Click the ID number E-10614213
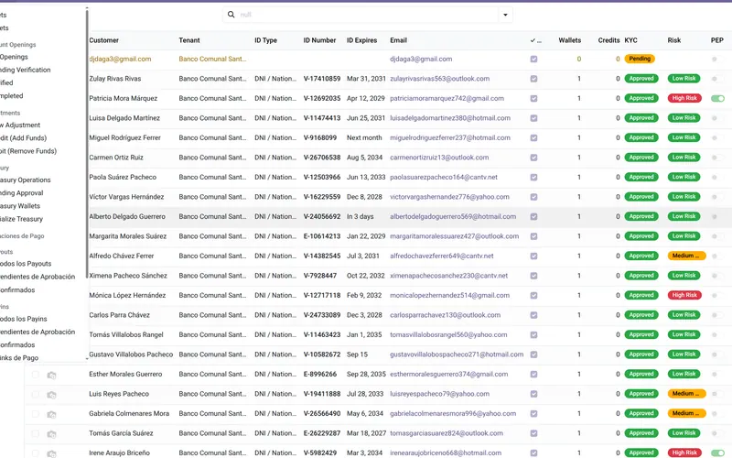Screen dimensions: 732x458 coord(322,236)
